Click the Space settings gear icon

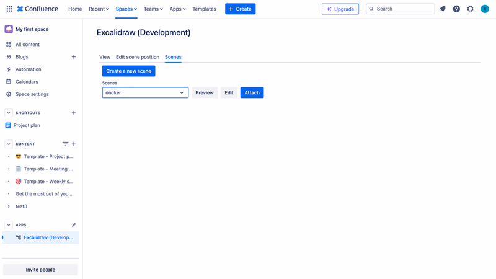[9, 94]
